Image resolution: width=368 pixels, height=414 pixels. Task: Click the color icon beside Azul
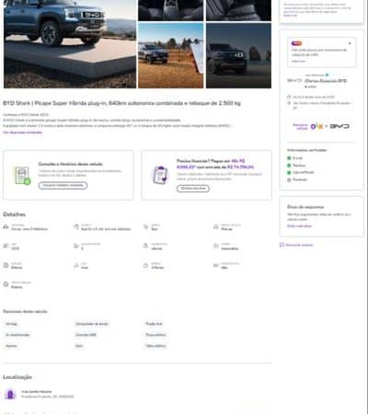tap(76, 265)
